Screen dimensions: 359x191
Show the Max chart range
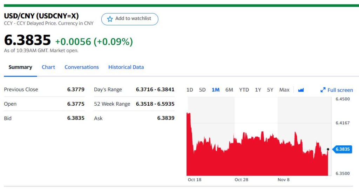pyautogui.click(x=284, y=90)
